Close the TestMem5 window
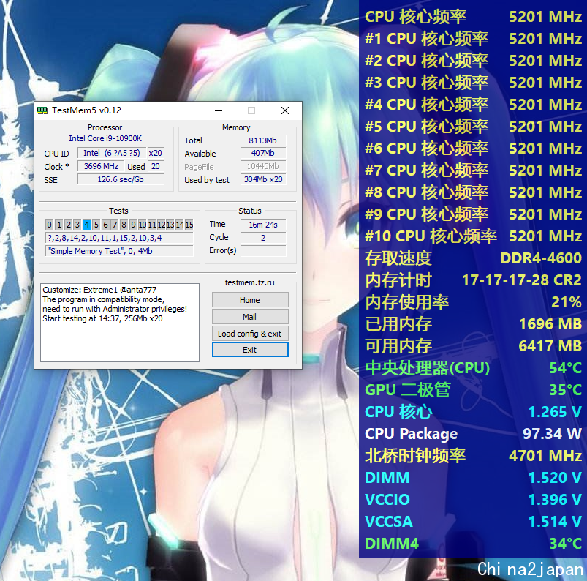The width and height of the screenshot is (587, 581). tap(285, 110)
